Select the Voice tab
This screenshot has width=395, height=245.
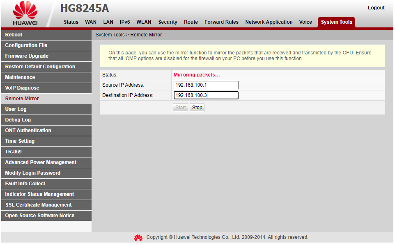[x=305, y=22]
